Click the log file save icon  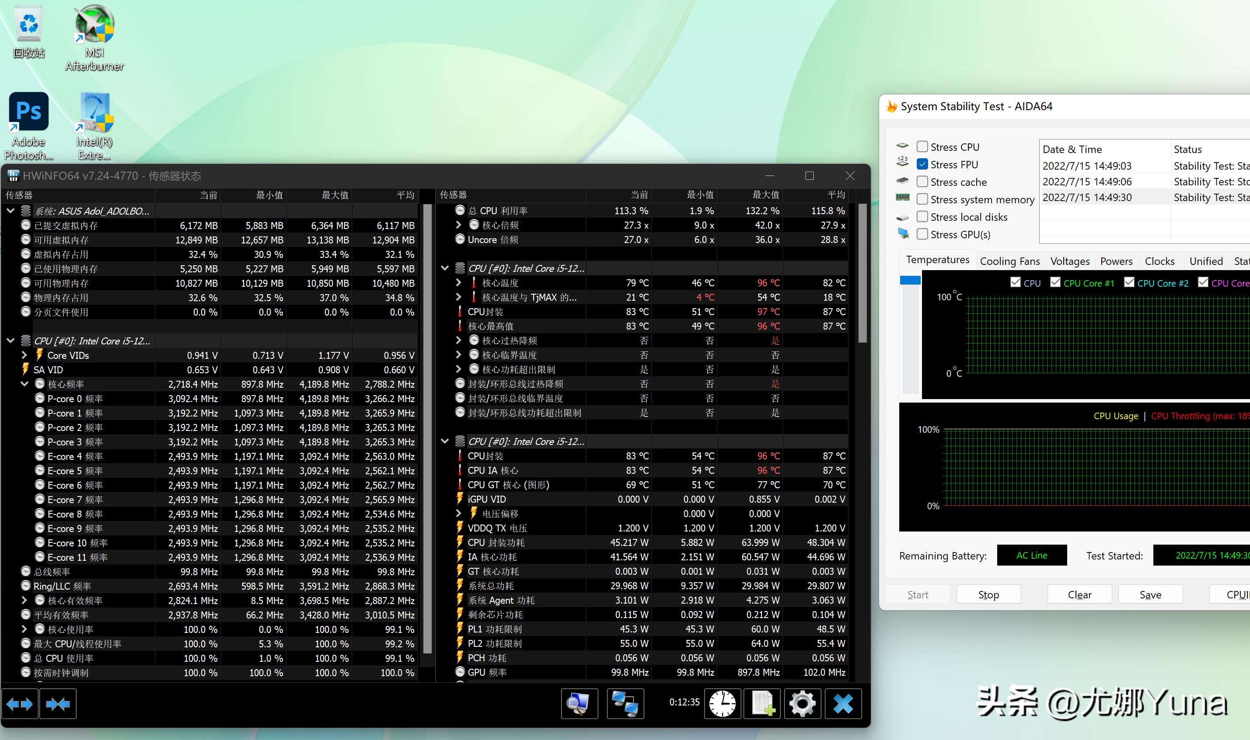[x=762, y=704]
